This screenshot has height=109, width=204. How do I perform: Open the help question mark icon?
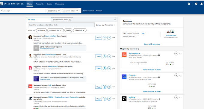pos(196,4)
